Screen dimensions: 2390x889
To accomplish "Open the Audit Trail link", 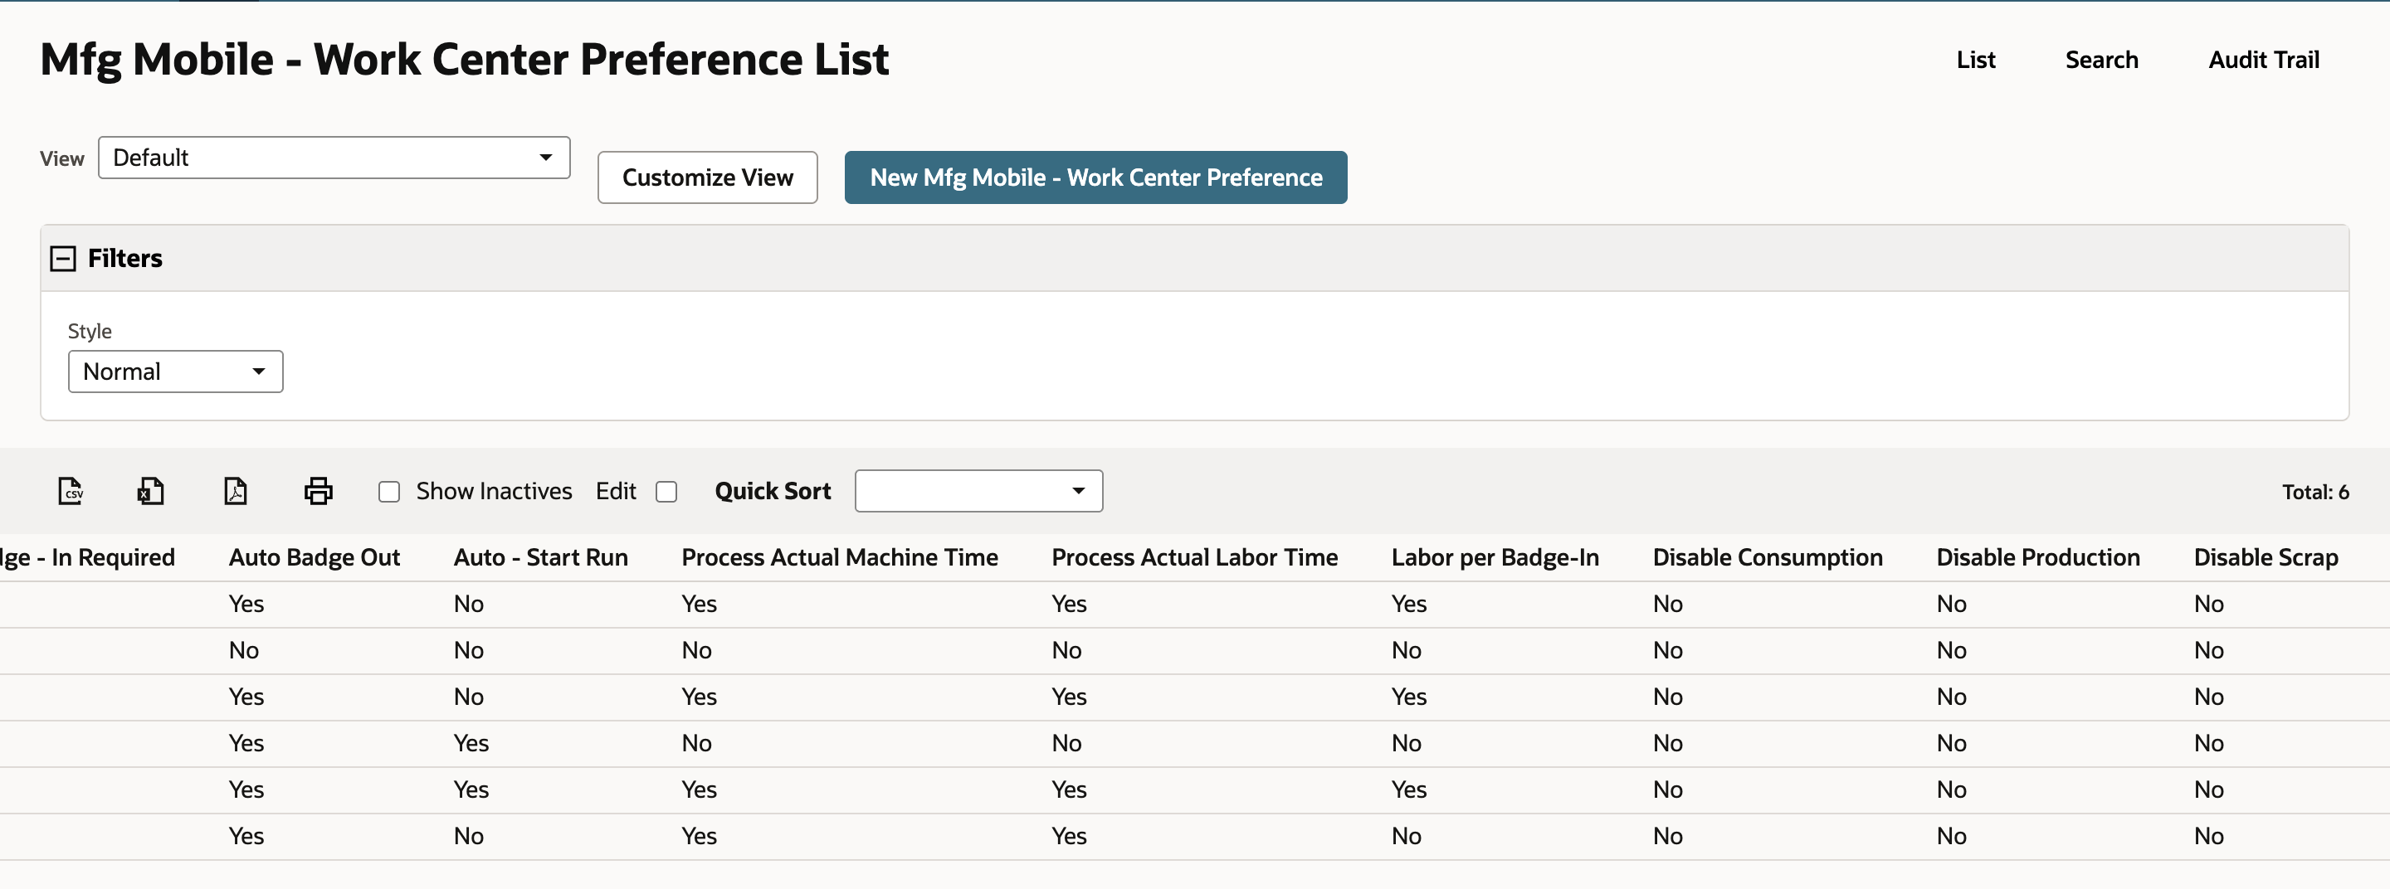I will pyautogui.click(x=2264, y=61).
